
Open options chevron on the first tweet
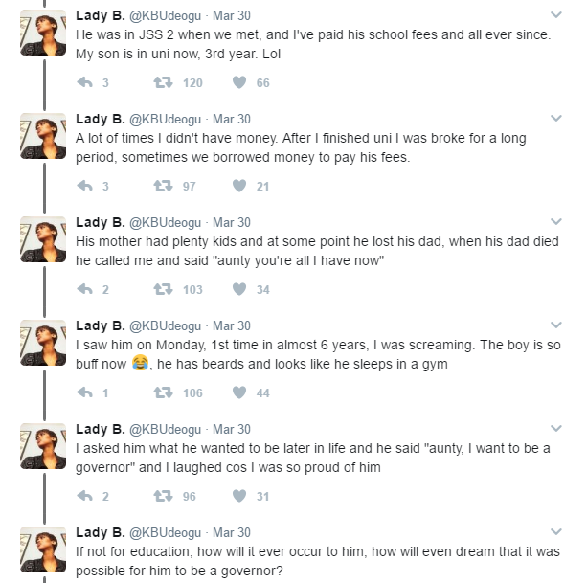click(x=556, y=15)
